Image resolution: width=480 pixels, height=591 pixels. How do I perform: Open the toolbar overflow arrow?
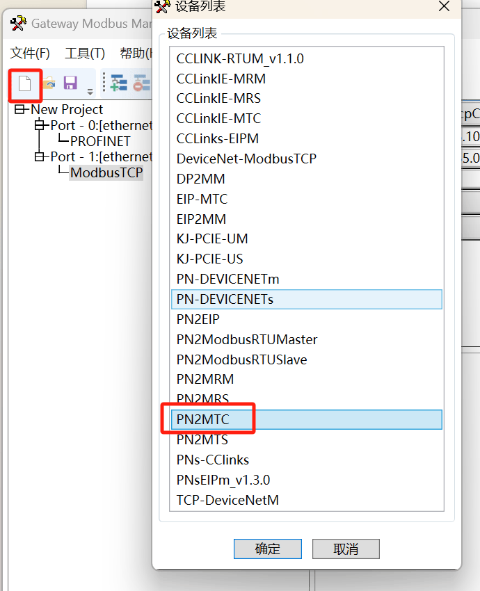point(90,92)
